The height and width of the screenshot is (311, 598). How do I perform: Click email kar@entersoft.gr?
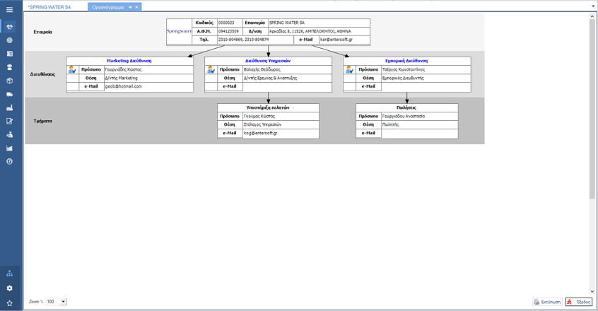(x=336, y=40)
